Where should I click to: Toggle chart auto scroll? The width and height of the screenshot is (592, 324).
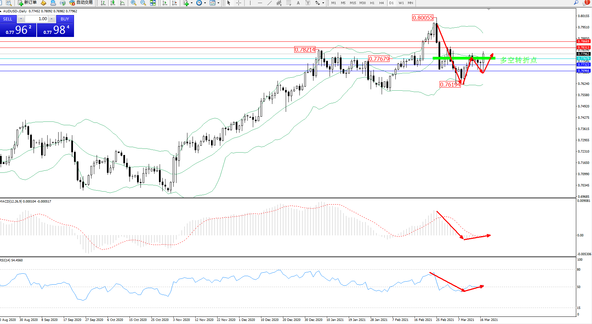tap(165, 3)
